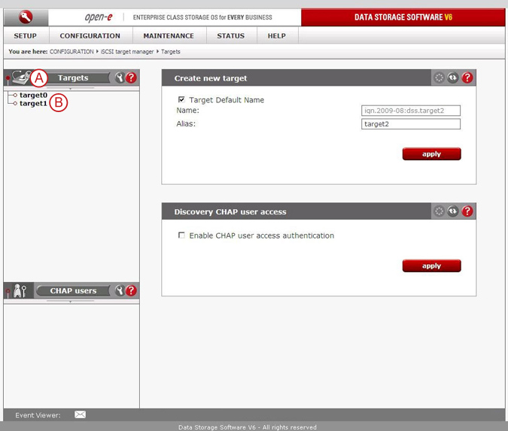Image resolution: width=508 pixels, height=431 pixels.
Task: Apply the Create new target settings
Action: point(431,153)
